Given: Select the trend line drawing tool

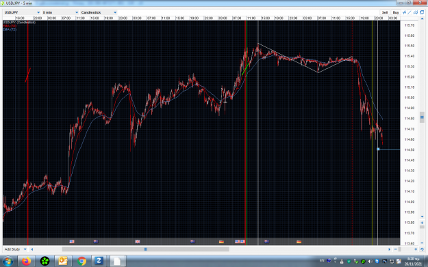Looking at the screenshot, I should point(410,12).
